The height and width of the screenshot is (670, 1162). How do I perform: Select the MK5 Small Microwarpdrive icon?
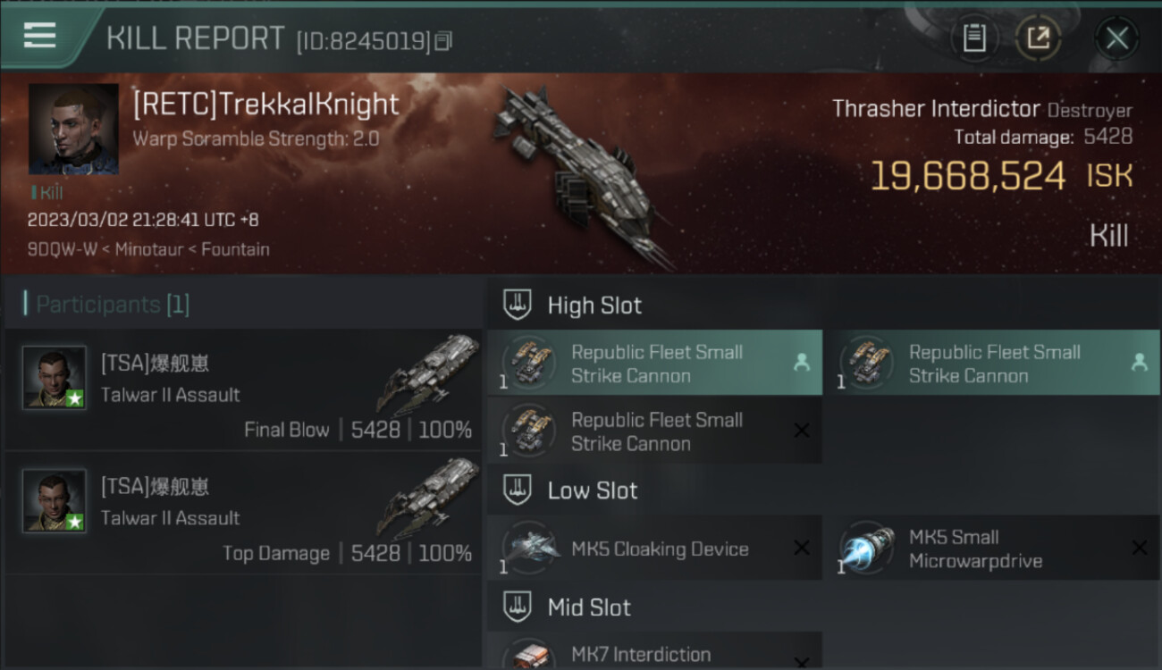point(867,548)
